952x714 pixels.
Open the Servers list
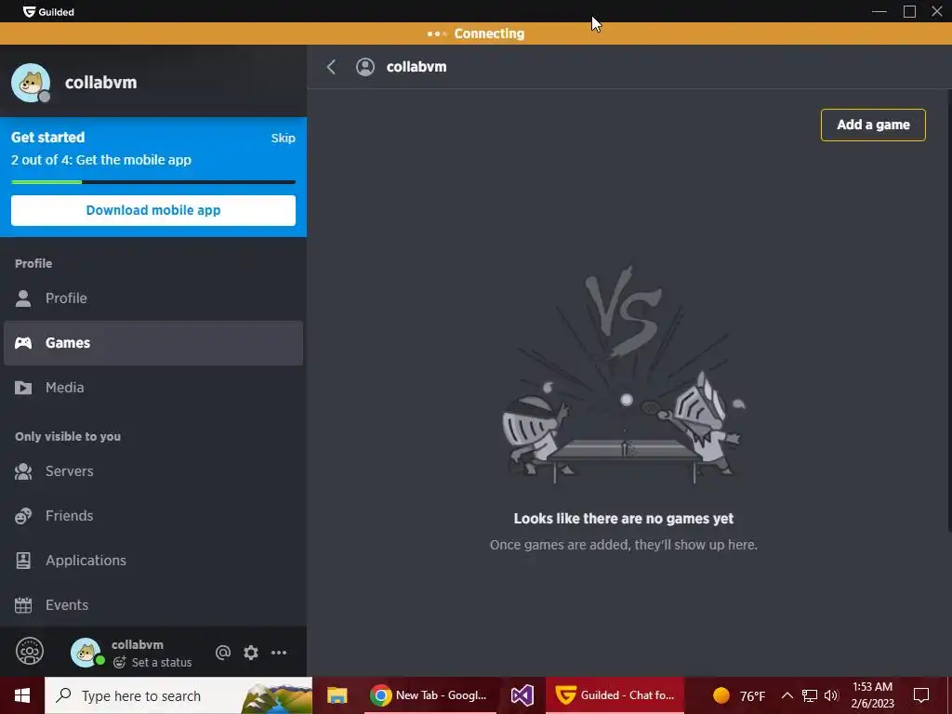[x=153, y=471]
